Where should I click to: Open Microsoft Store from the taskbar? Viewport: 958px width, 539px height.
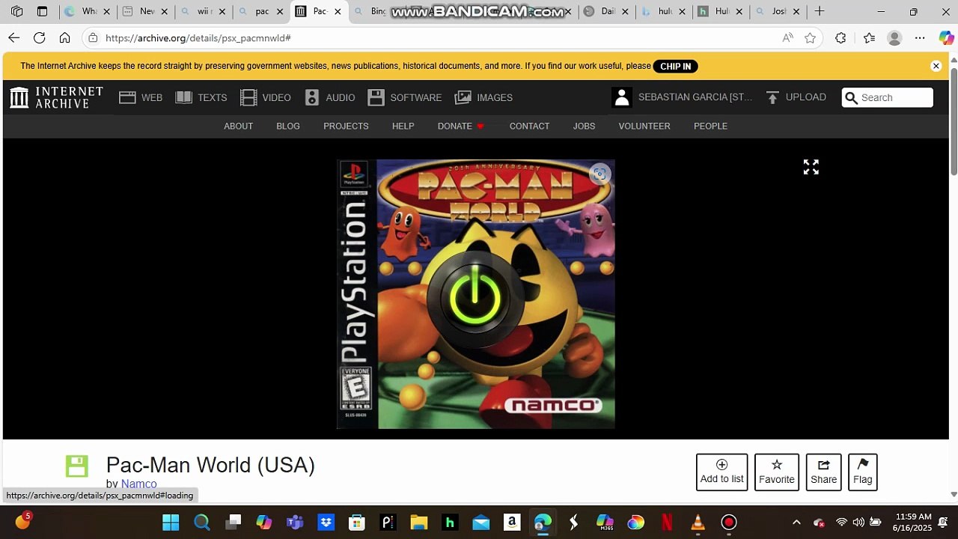point(357,523)
